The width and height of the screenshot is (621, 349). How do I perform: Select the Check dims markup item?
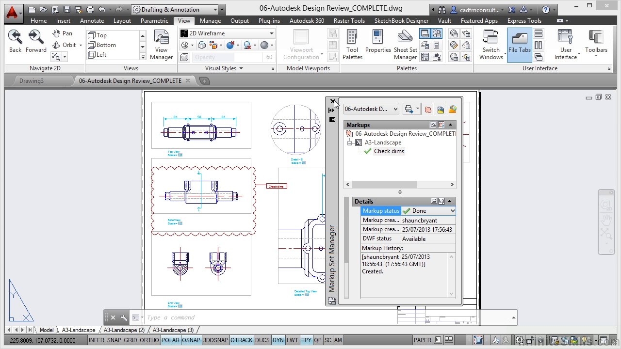pyautogui.click(x=389, y=151)
